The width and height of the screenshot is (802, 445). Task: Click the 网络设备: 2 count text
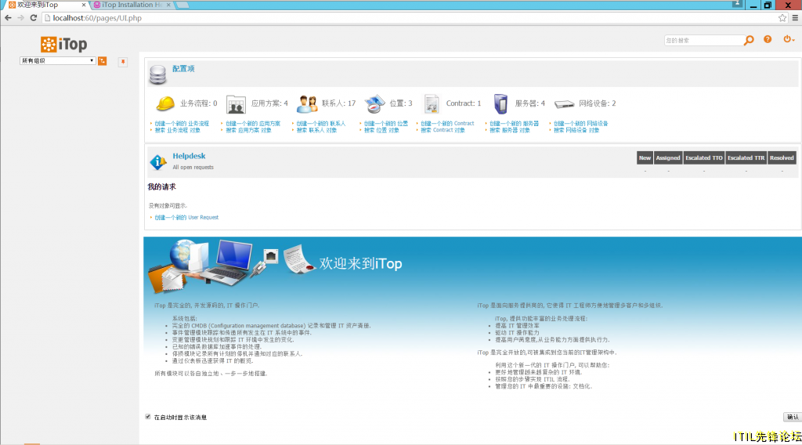pos(598,103)
